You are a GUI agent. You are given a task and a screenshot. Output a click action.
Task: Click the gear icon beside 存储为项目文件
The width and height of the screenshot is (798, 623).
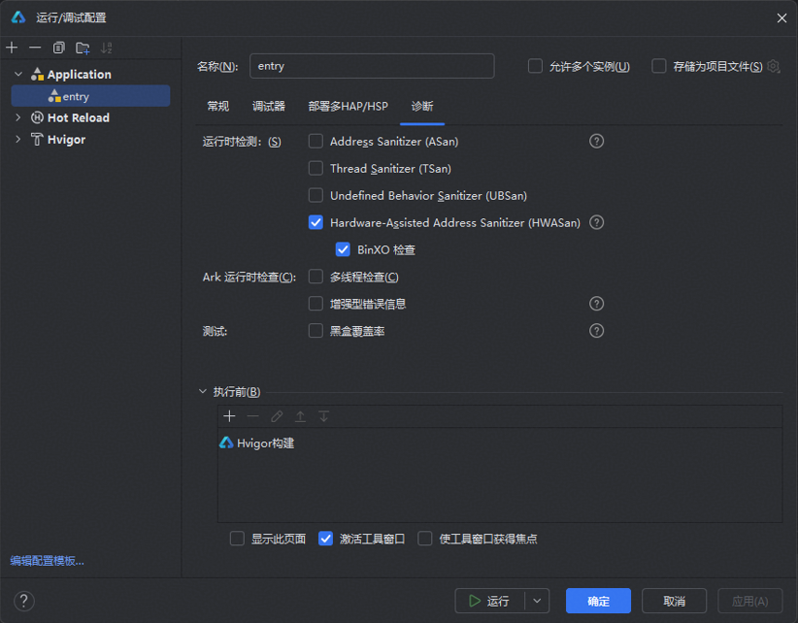pos(774,66)
